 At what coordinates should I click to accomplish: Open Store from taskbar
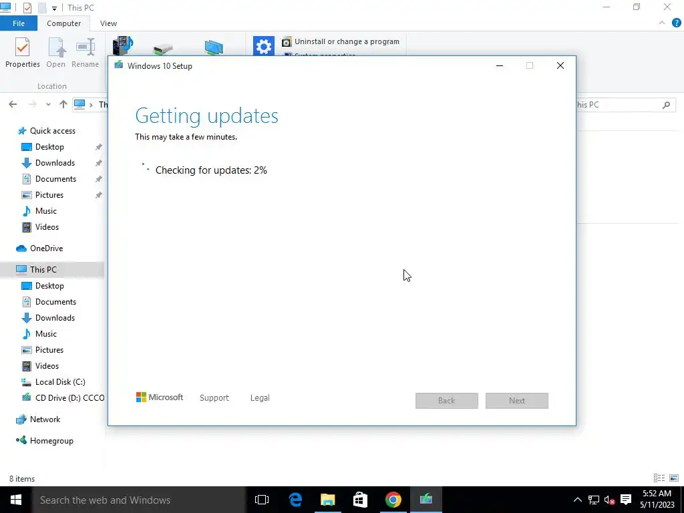(360, 500)
